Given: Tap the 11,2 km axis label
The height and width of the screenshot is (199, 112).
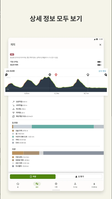Looking at the screenshot, I should click(56, 93).
